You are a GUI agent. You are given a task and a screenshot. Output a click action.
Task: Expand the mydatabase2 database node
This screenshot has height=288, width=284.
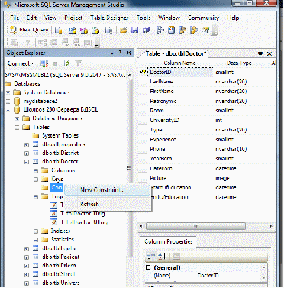(8, 102)
